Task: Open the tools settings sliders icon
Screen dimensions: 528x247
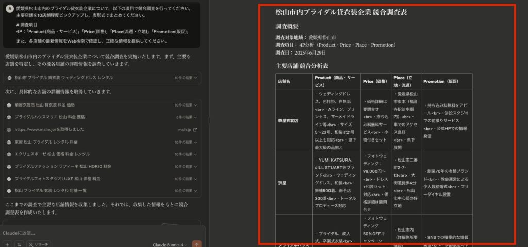Action: (19, 244)
